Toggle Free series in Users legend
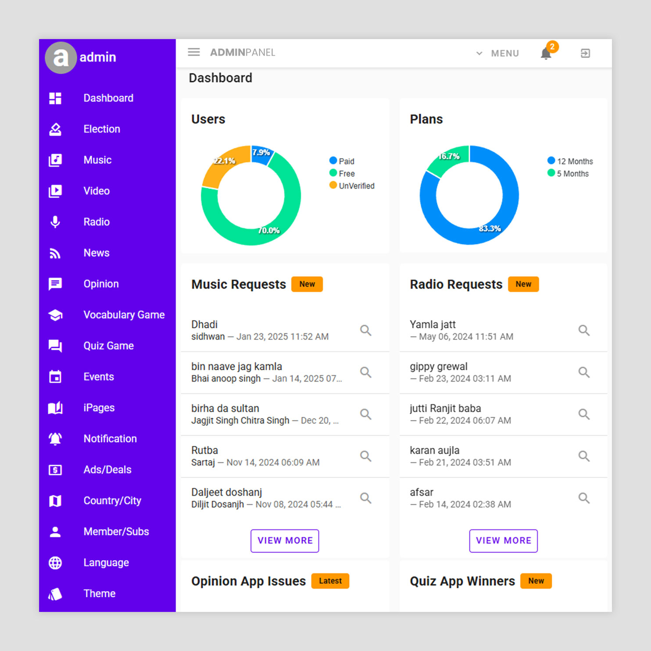This screenshot has width=651, height=651. pos(342,173)
